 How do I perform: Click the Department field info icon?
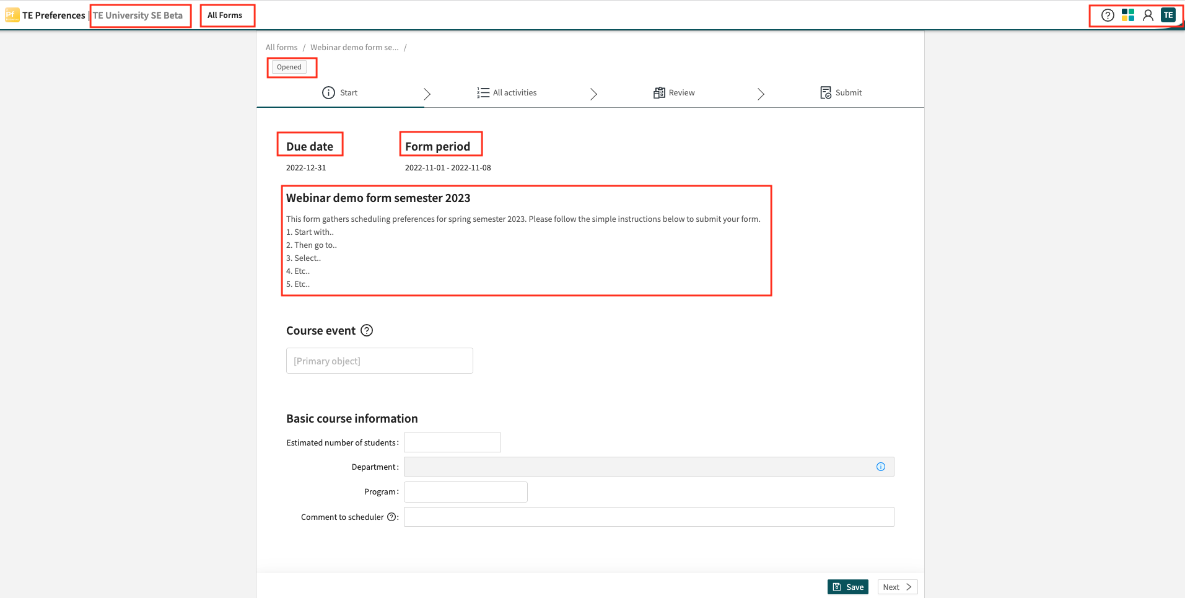(880, 467)
